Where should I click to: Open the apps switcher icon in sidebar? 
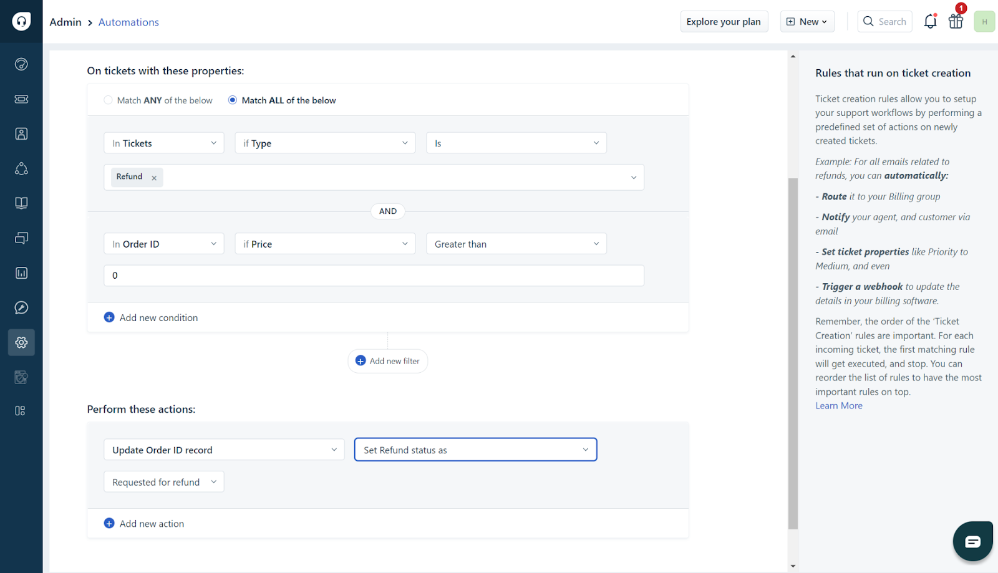(20, 411)
